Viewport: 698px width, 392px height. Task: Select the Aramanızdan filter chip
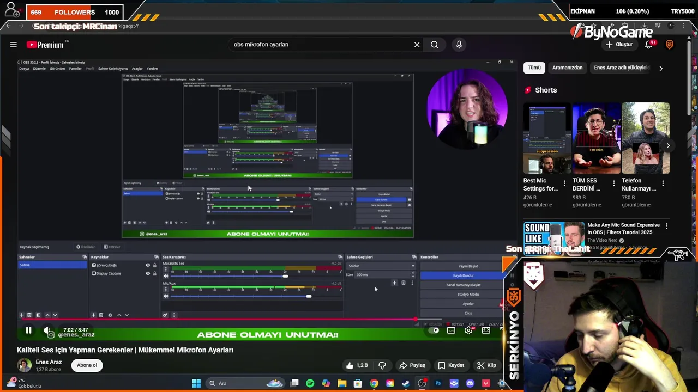pos(567,68)
